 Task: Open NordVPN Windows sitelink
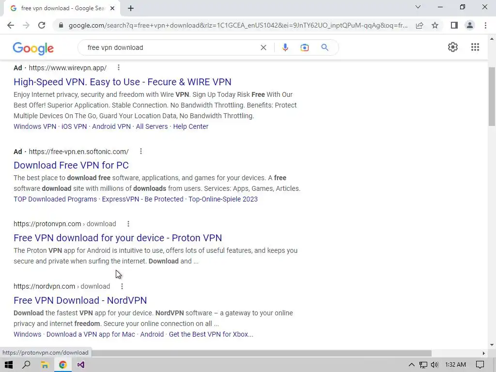pos(27,334)
